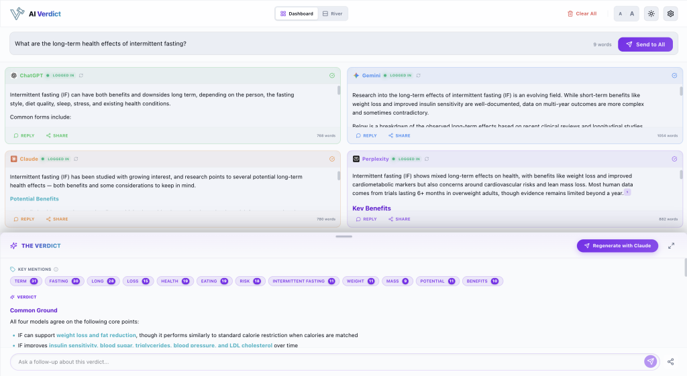Click the Send to All button
687x376 pixels.
pyautogui.click(x=645, y=44)
